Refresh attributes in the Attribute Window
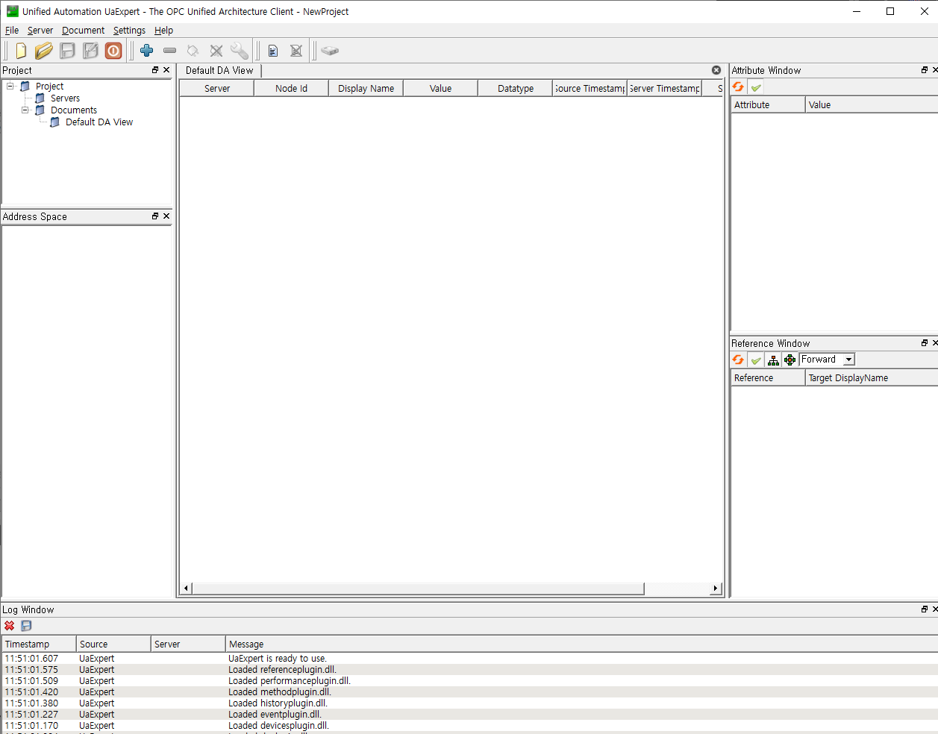Image resolution: width=938 pixels, height=734 pixels. point(739,87)
